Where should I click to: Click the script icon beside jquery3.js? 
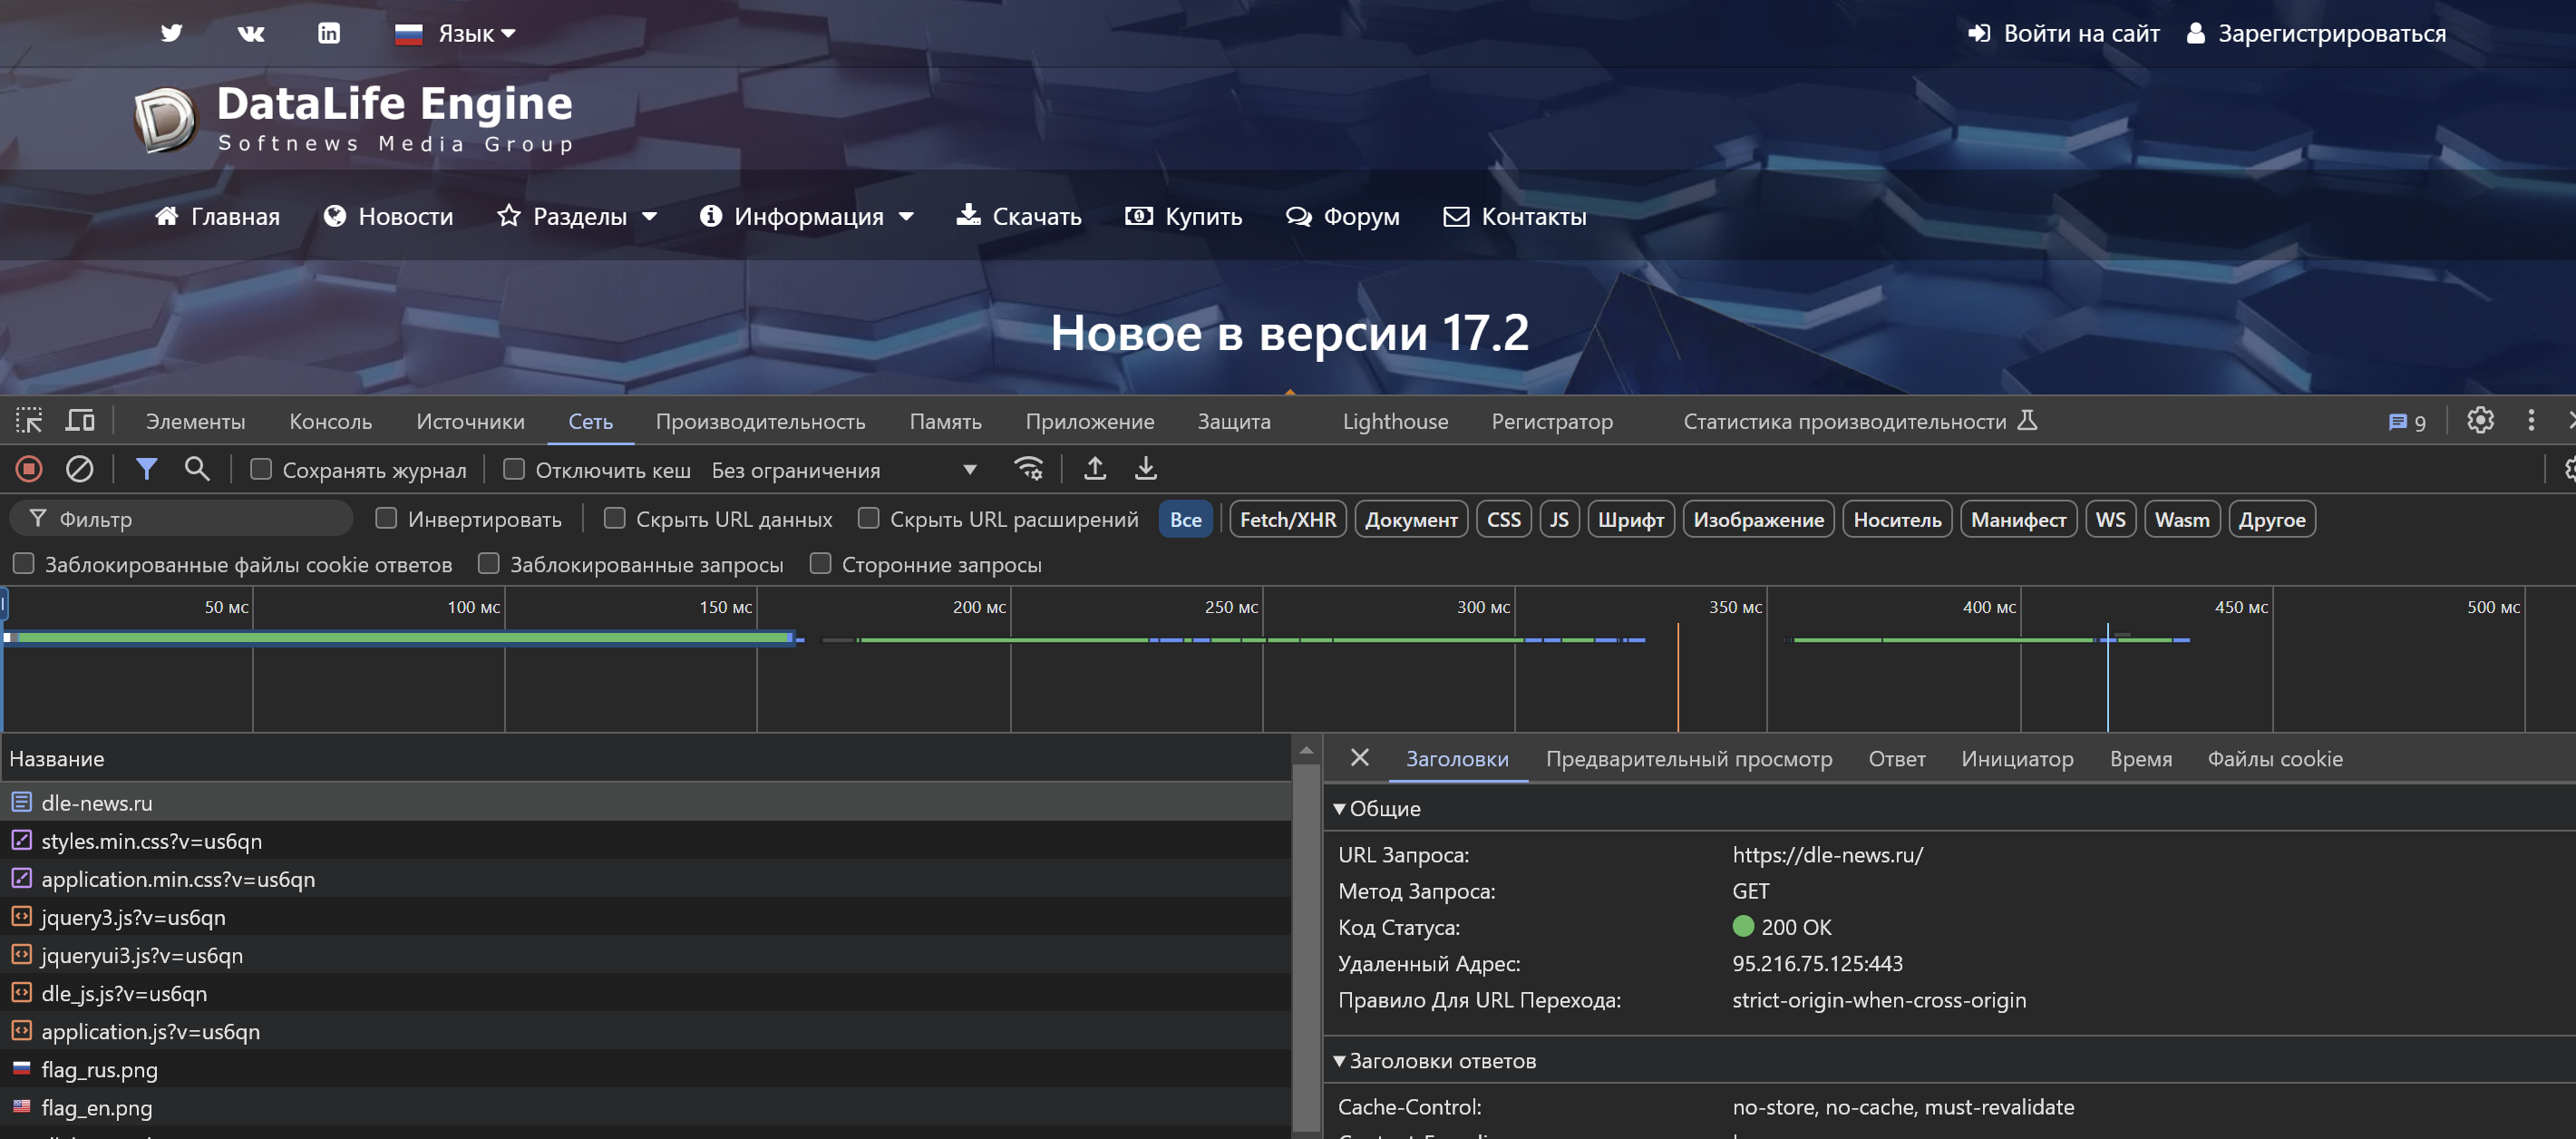coord(21,916)
